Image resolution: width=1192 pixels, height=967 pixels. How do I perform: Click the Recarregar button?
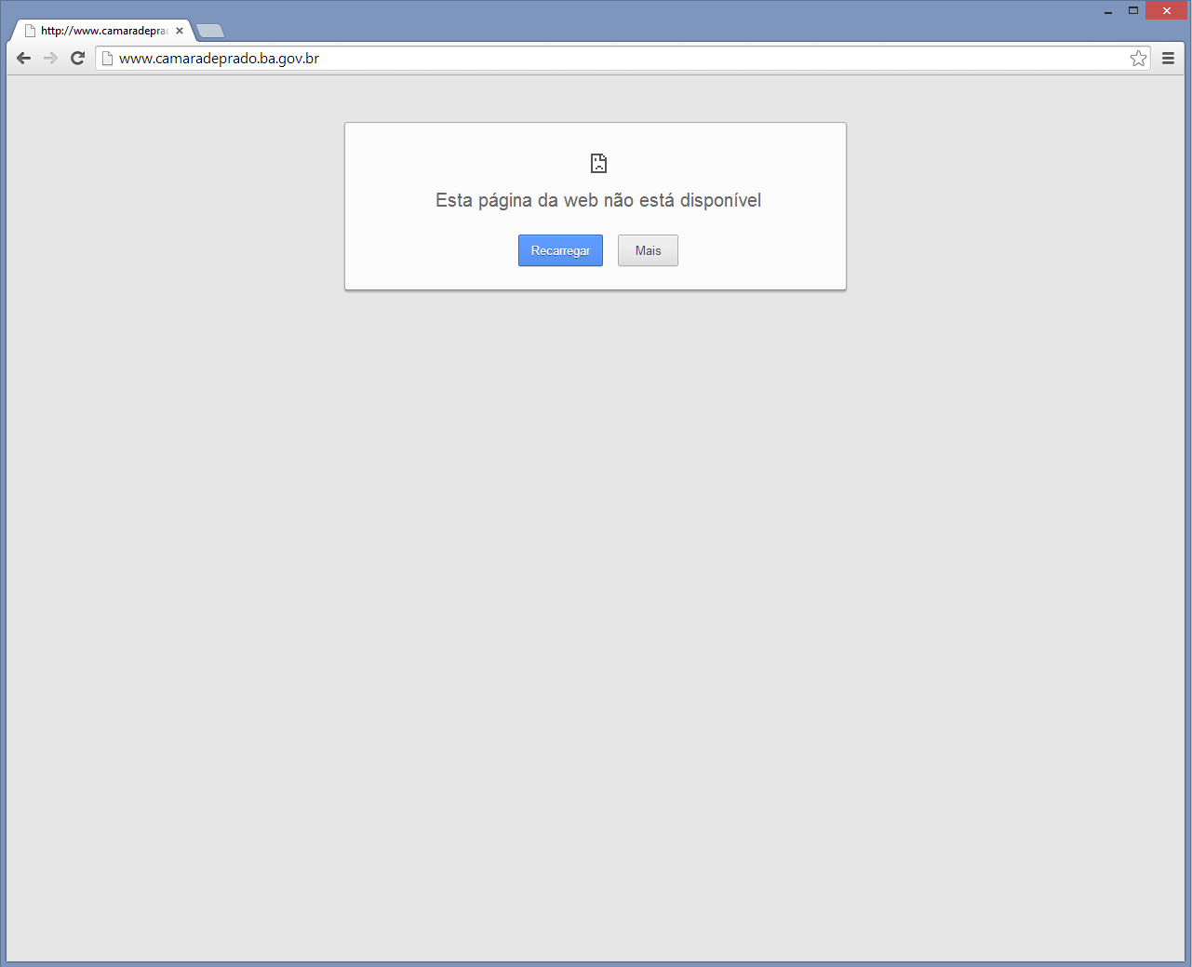click(x=560, y=250)
